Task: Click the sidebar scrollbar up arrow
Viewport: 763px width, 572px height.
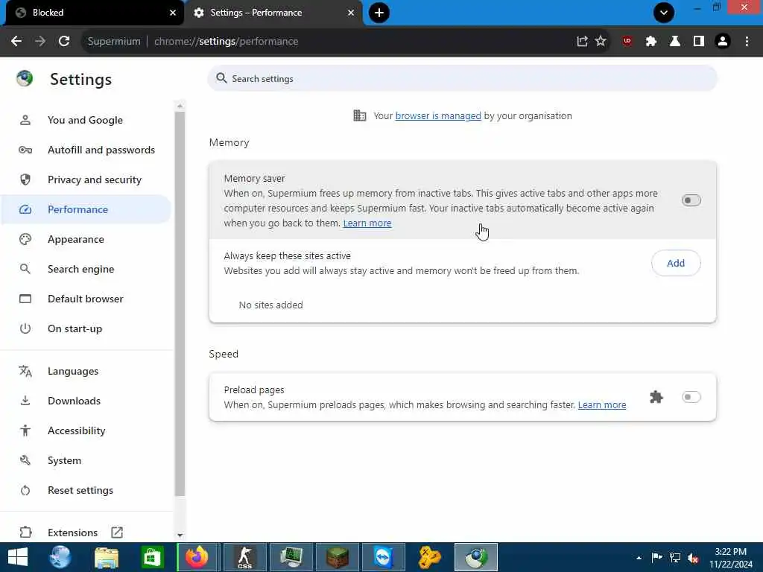Action: pyautogui.click(x=180, y=106)
